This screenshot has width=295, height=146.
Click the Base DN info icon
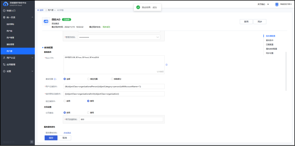(x=167, y=65)
